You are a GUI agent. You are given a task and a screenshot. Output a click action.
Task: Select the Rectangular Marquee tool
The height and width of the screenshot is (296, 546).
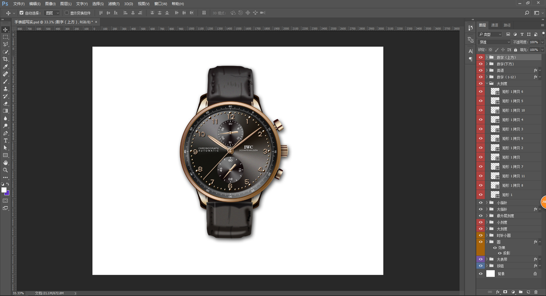tap(5, 37)
